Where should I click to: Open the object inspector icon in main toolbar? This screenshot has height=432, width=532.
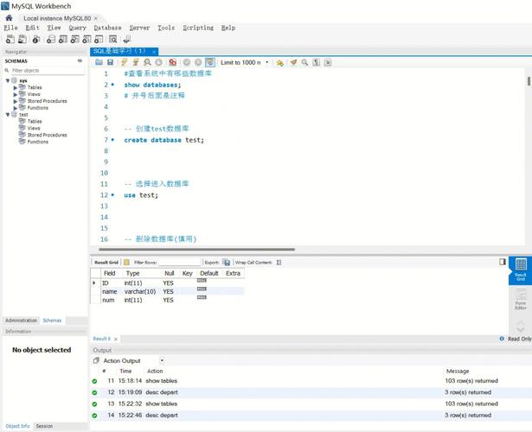(x=36, y=39)
